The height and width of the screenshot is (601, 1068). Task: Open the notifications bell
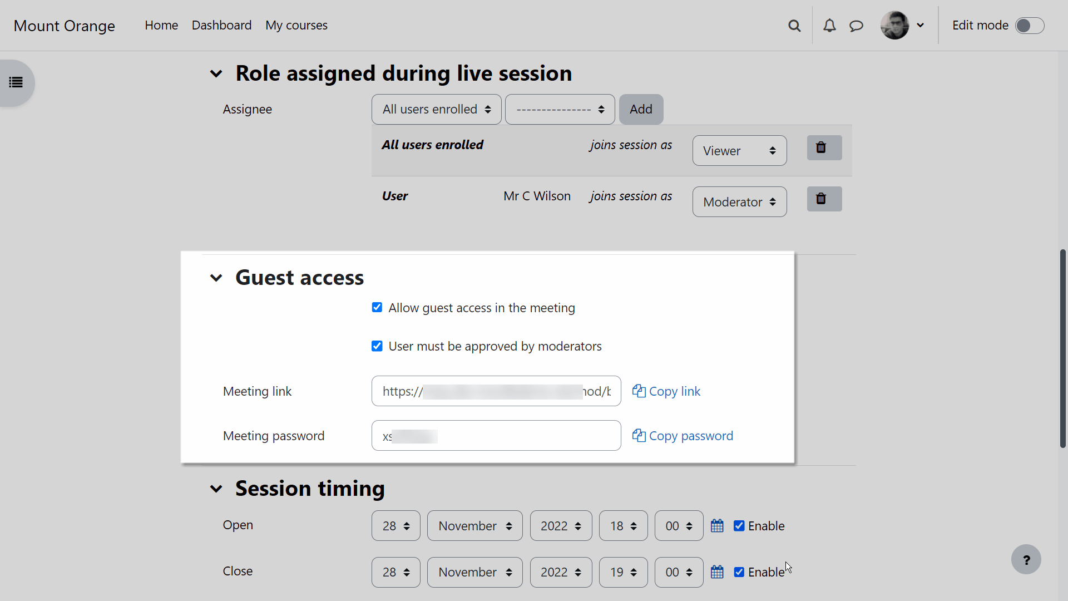pos(829,26)
